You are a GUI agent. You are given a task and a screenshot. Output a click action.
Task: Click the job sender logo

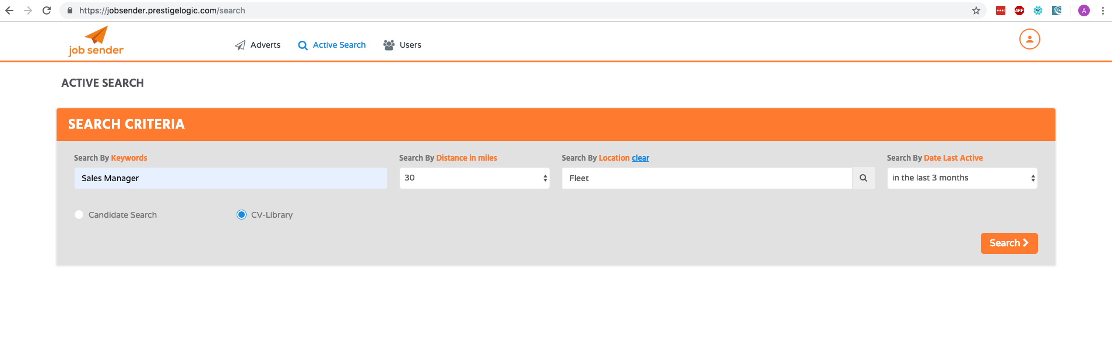tap(96, 41)
